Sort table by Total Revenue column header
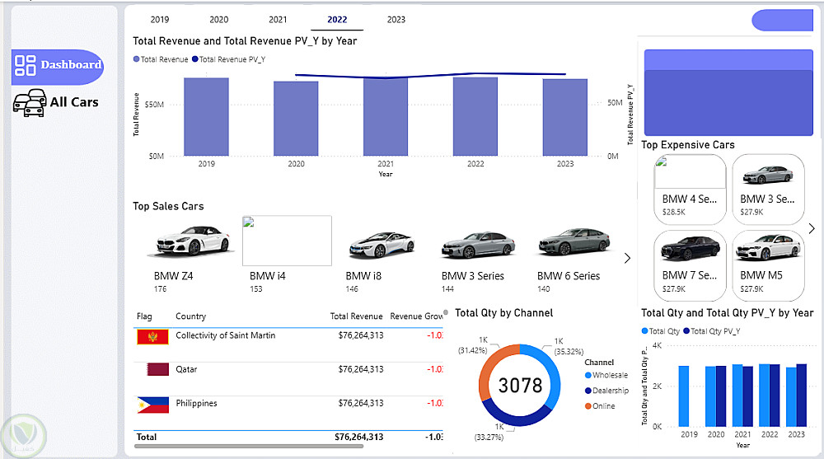Screen dimensions: 824x459 [356, 316]
